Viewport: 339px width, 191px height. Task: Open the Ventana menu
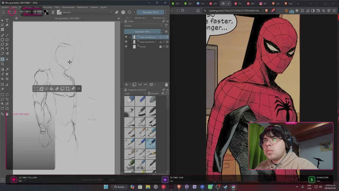click(x=94, y=7)
